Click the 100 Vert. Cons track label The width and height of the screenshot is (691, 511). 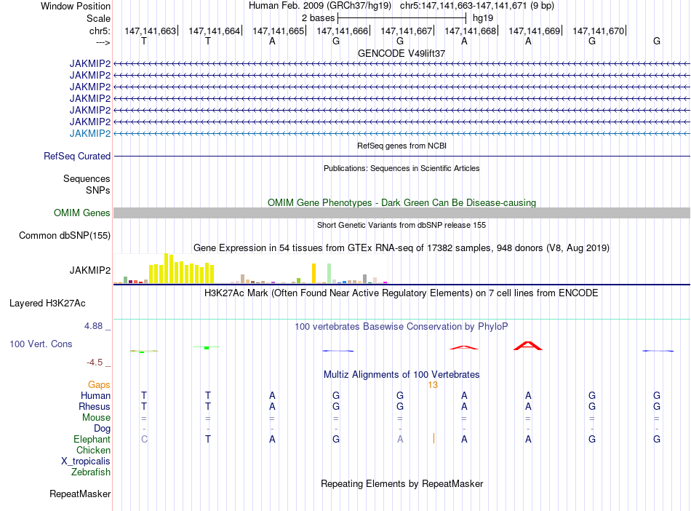[41, 344]
